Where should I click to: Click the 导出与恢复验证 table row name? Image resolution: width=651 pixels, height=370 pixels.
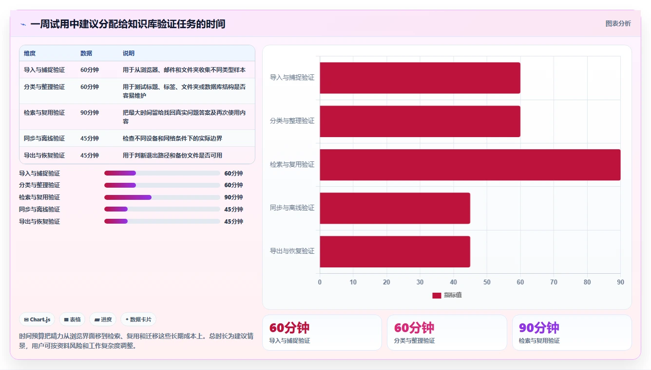[x=44, y=156]
